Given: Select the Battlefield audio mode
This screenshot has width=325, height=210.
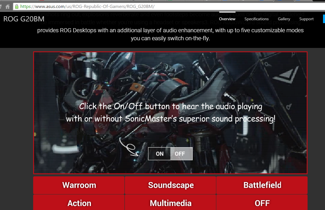Looking at the screenshot, I should click(x=262, y=185).
